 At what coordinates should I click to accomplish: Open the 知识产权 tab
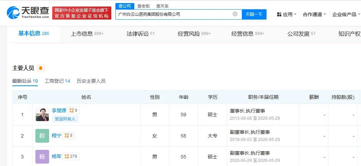[349, 34]
